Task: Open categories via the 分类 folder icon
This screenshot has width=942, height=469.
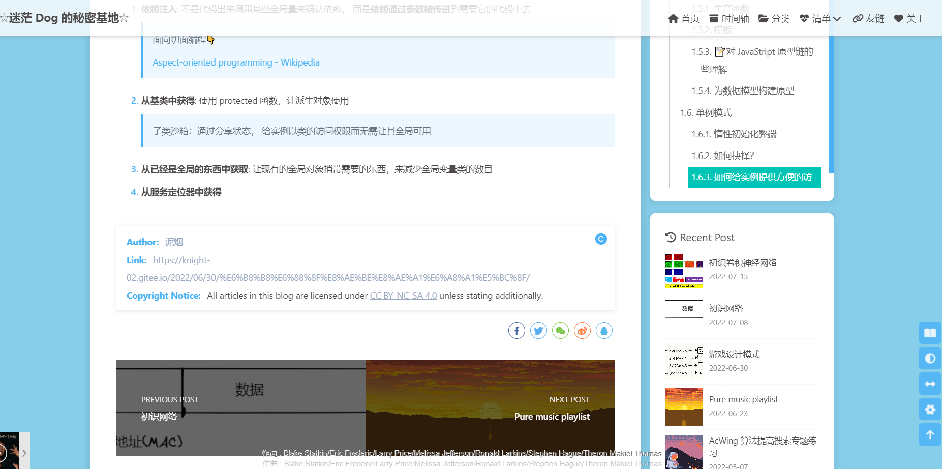Action: pos(773,18)
